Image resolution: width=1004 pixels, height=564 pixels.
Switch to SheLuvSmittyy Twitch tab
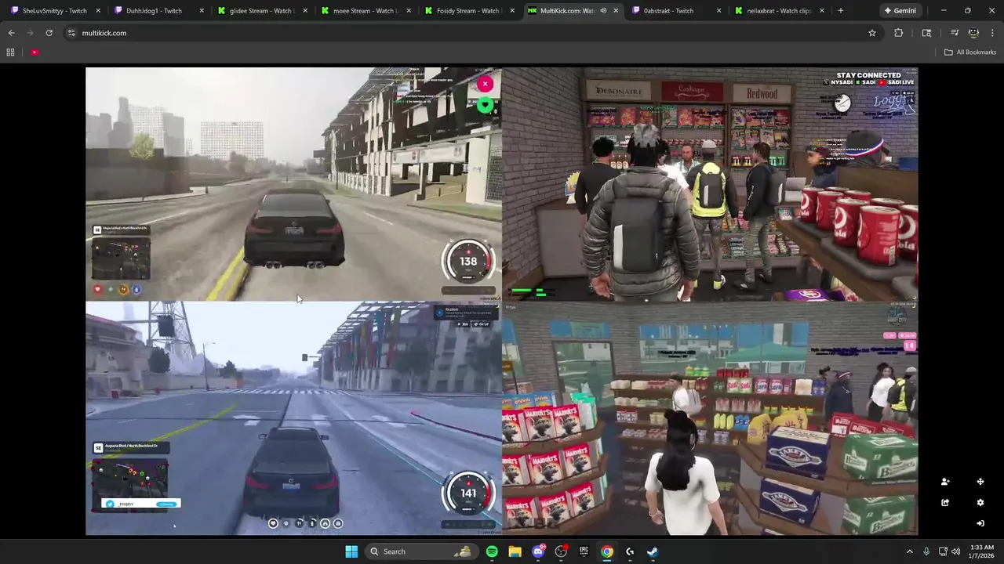53,11
